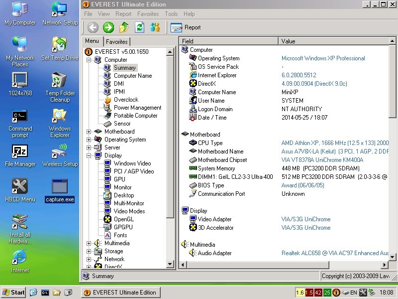Select the Summary tree item
Image resolution: width=398 pixels, height=299 pixels.
click(125, 68)
